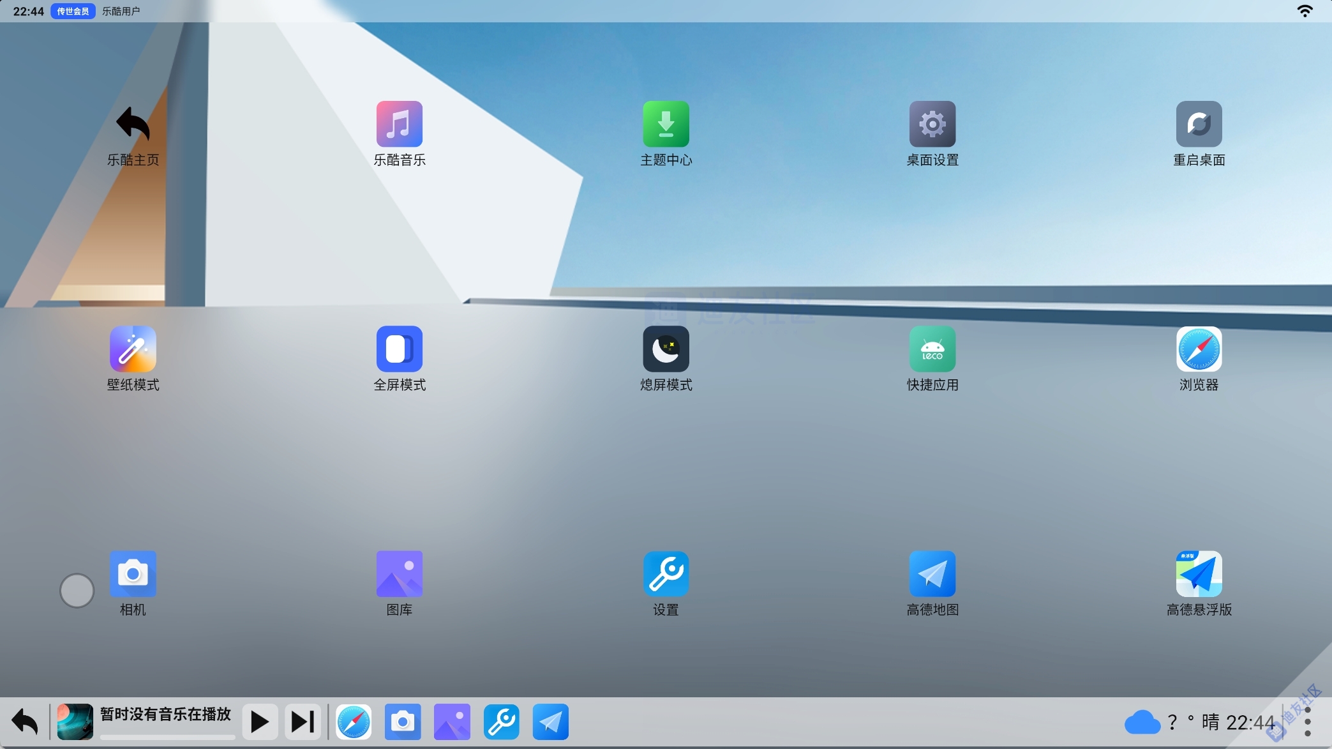Click the music progress bar in dock
The image size is (1332, 749).
click(168, 738)
